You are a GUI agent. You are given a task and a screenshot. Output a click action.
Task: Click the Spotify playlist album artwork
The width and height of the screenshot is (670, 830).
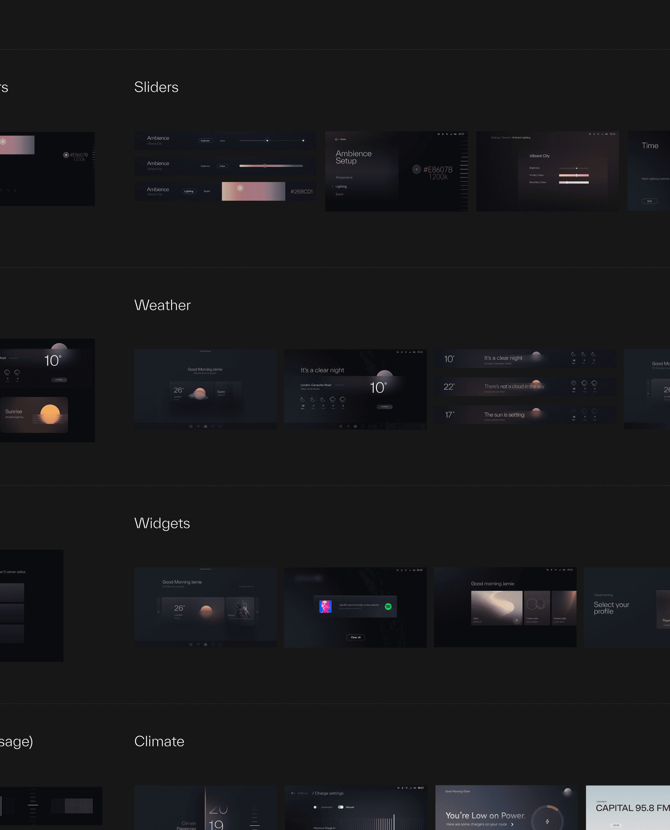[x=325, y=607]
